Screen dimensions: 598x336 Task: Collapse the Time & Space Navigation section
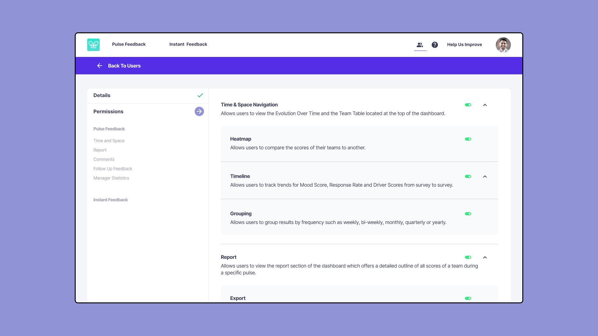point(485,105)
